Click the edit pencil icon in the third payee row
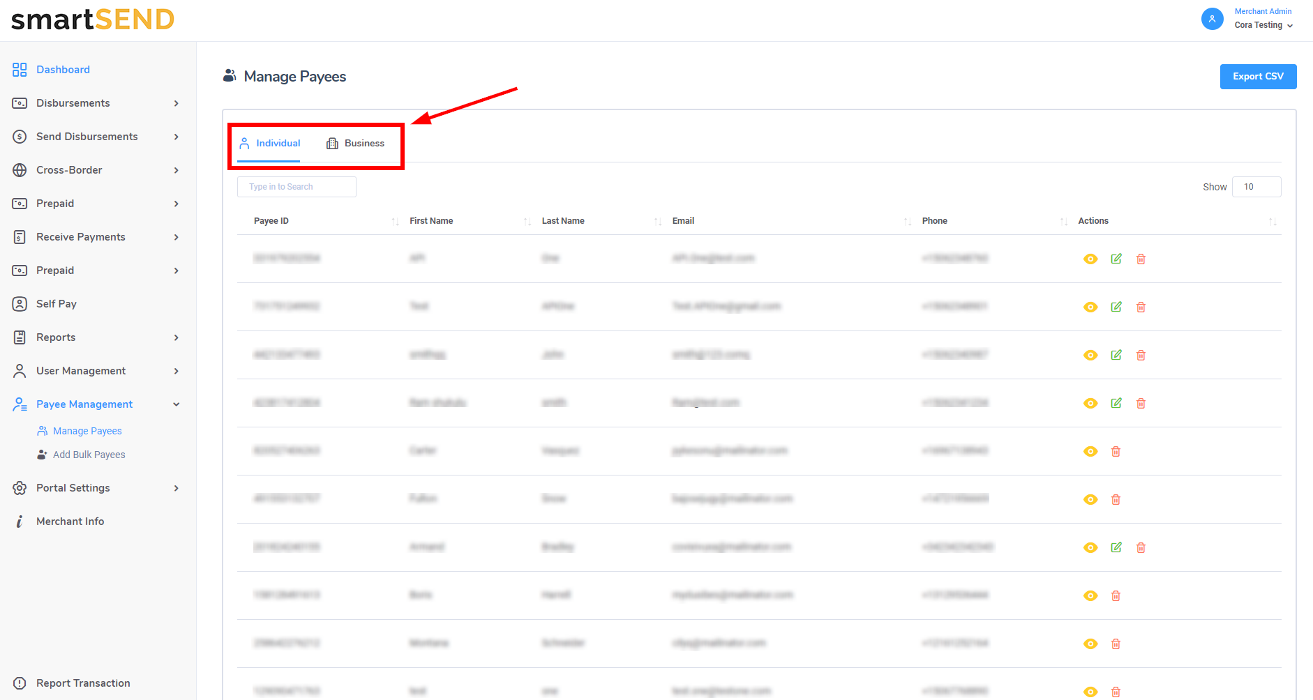The image size is (1313, 700). point(1116,355)
